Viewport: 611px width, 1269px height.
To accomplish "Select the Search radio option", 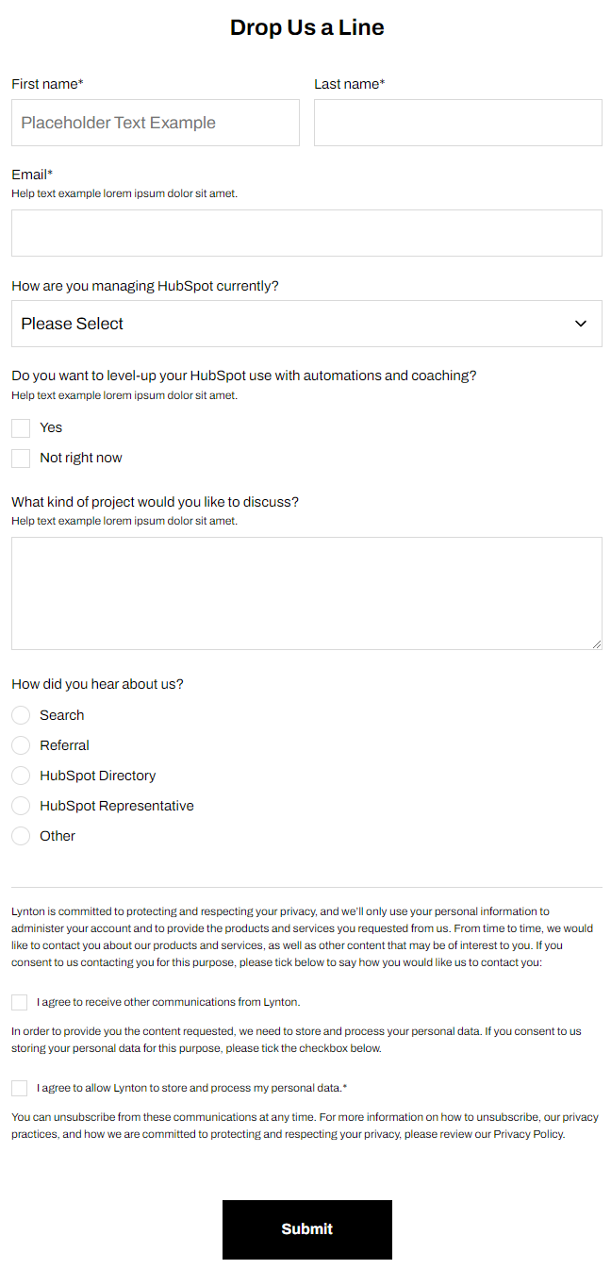I will 21,715.
